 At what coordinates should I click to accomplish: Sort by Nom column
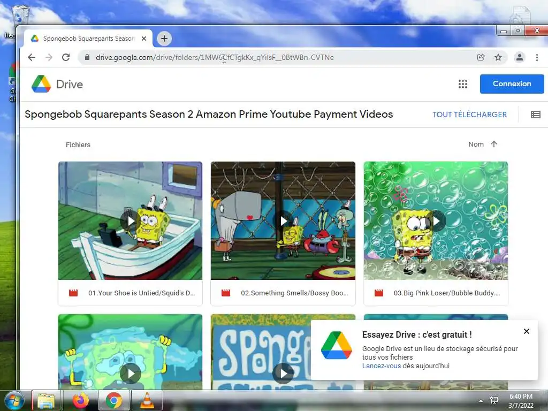pyautogui.click(x=476, y=144)
